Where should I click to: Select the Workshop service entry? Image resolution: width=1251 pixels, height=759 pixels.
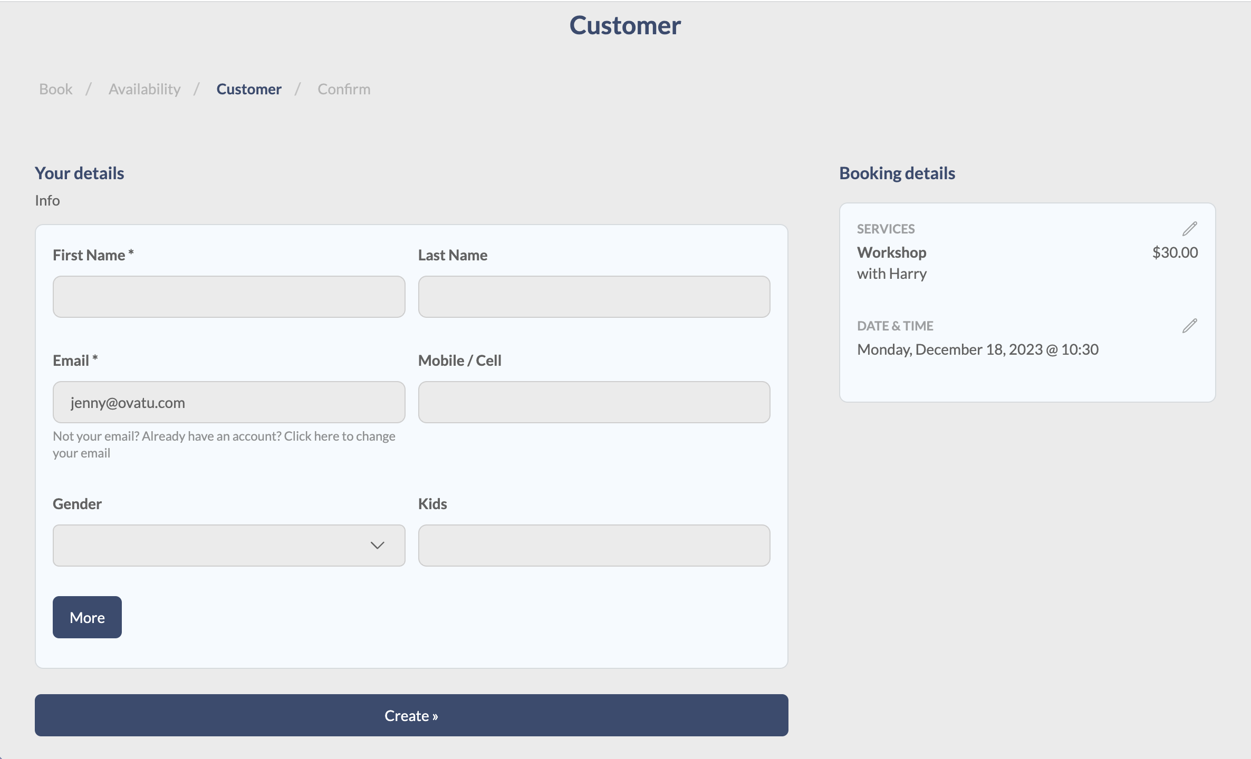[891, 252]
